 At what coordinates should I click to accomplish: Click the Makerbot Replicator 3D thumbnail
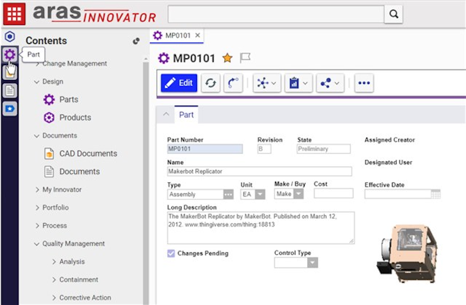point(408,253)
